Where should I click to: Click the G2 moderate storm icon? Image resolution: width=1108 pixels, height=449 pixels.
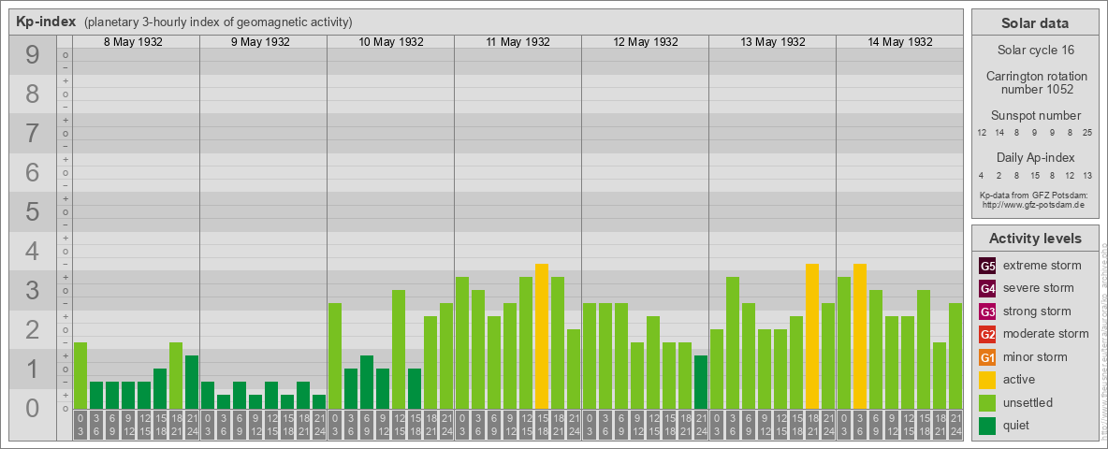pyautogui.click(x=987, y=334)
